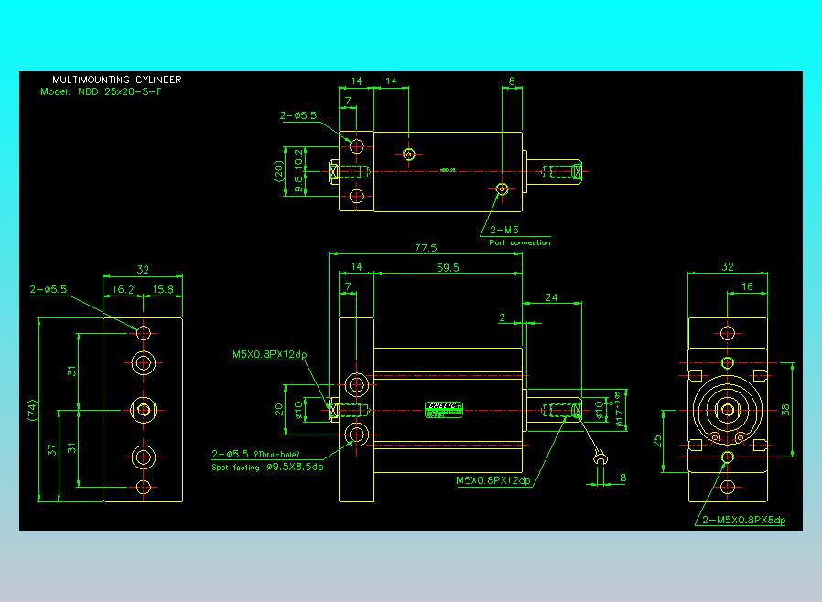Select the Spot facing ø9.5X8.5dp note
The width and height of the screenshot is (822, 602).
pos(267,467)
